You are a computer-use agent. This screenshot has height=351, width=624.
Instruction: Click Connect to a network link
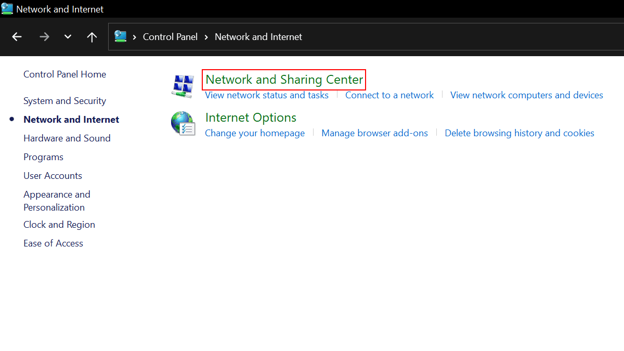[389, 95]
